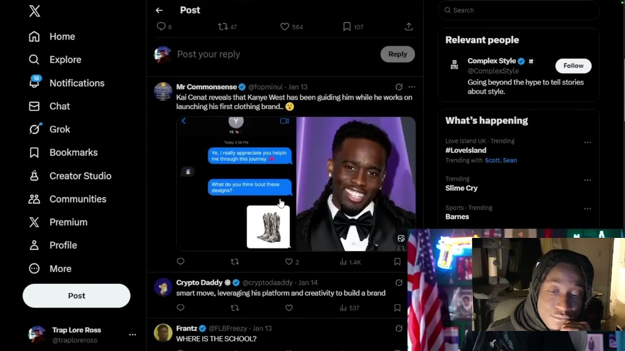
Task: Open Grok actions on Frantz's comment
Action: (x=399, y=328)
